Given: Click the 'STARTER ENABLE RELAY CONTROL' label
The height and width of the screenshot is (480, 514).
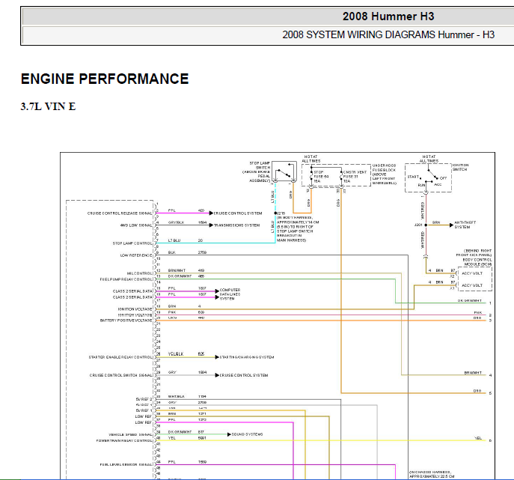Looking at the screenshot, I should tap(120, 357).
